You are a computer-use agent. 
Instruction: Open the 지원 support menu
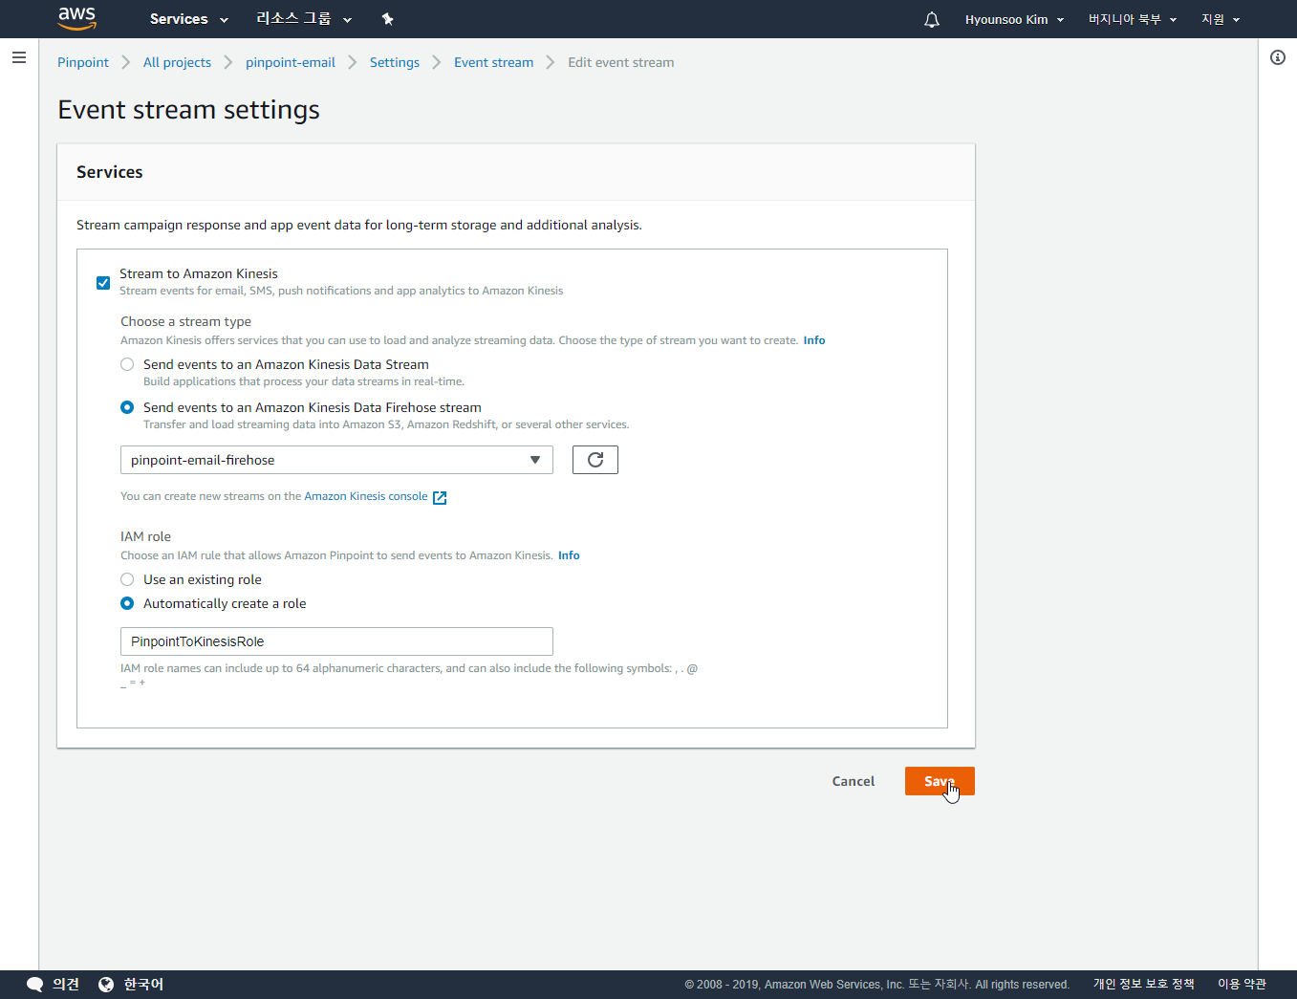click(1221, 19)
